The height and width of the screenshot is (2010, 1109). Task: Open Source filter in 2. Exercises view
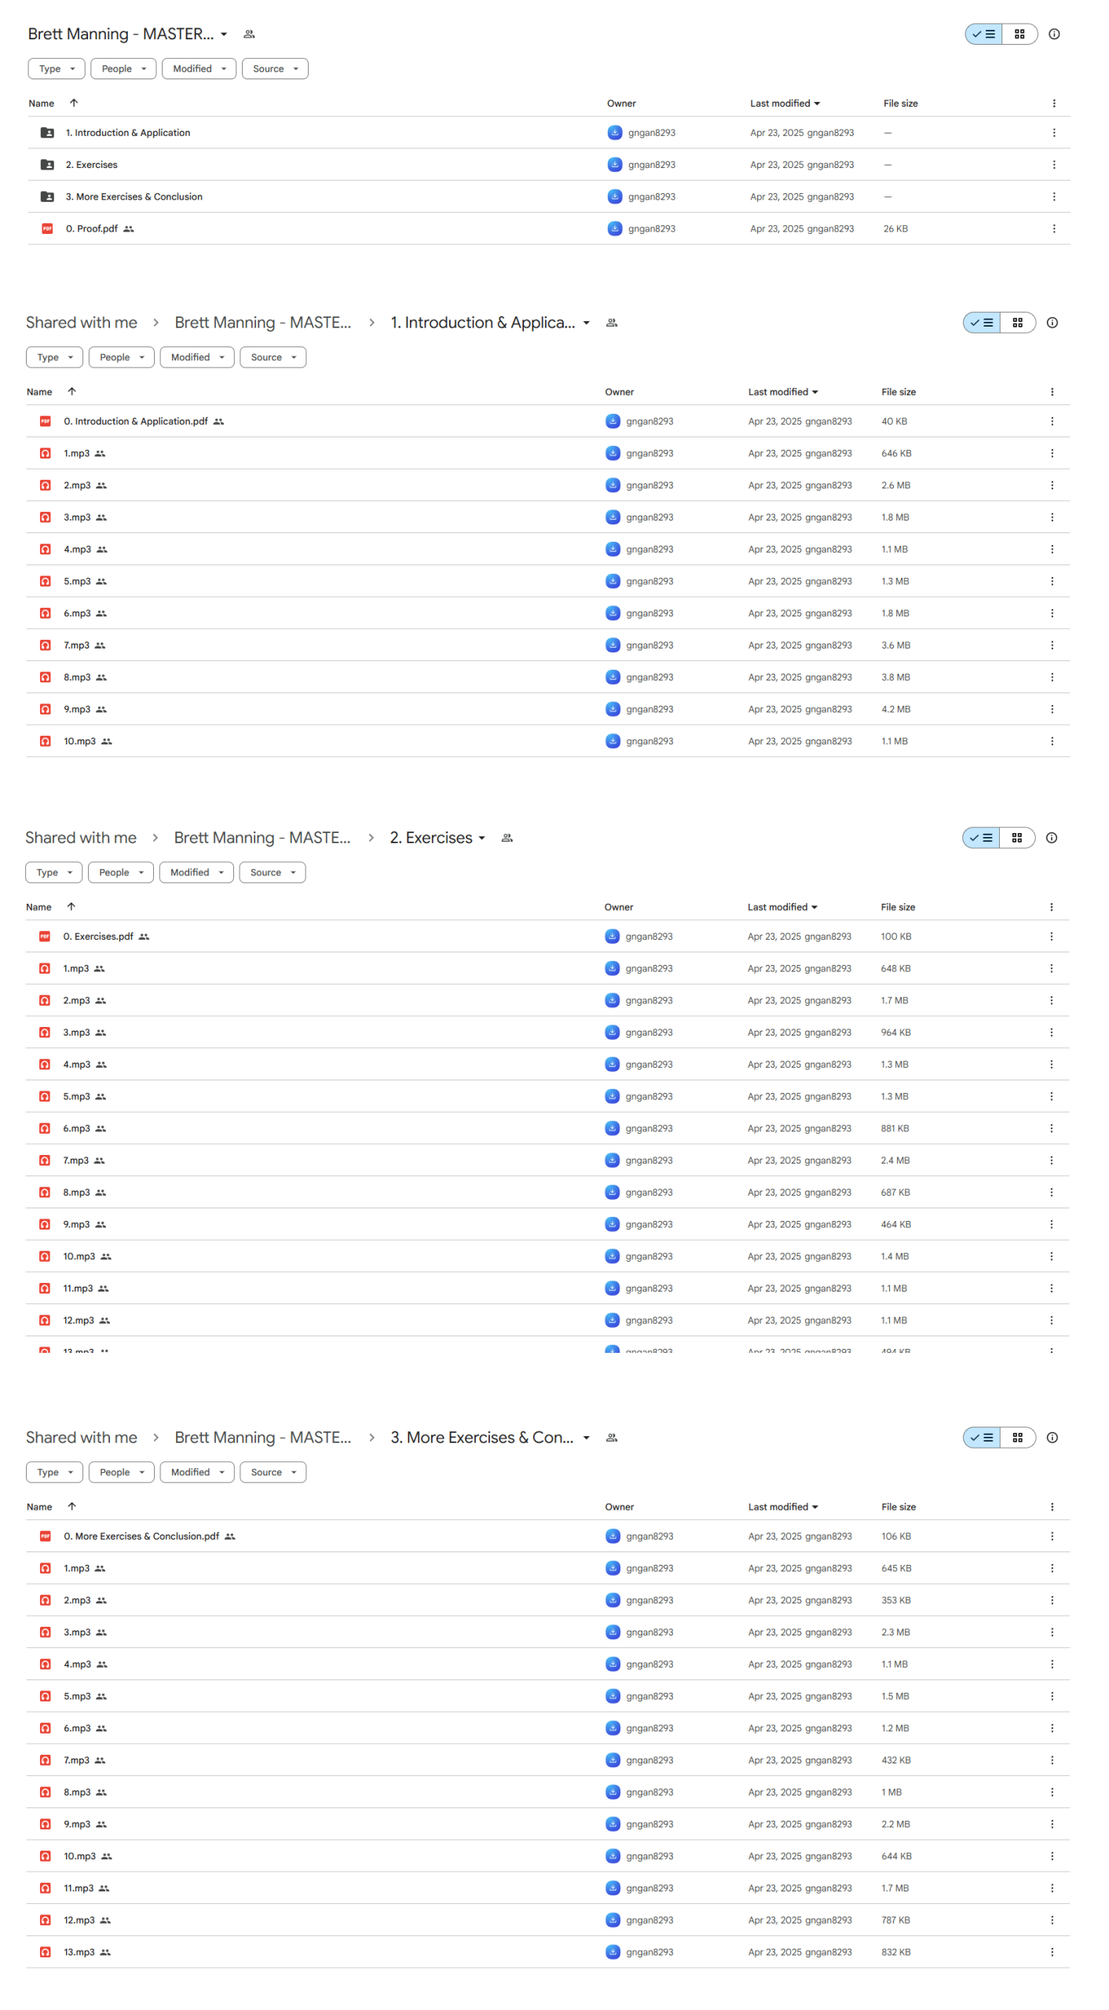272,872
